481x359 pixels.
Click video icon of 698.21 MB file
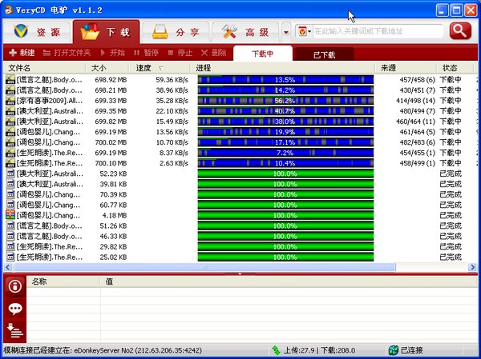coord(10,90)
